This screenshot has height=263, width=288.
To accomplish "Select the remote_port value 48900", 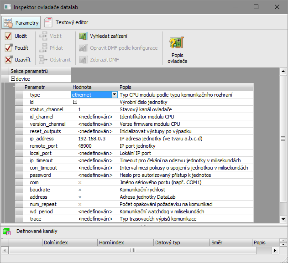I will [94, 146].
